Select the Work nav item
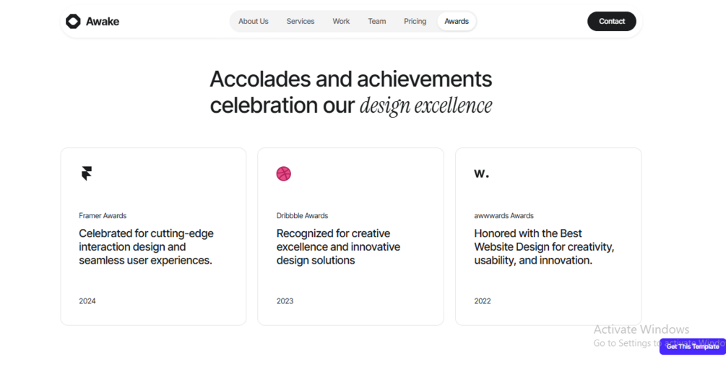 [x=341, y=22]
